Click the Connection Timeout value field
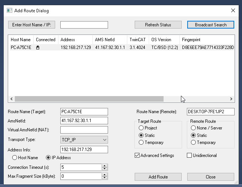This screenshot has height=187, width=242. [x=81, y=167]
